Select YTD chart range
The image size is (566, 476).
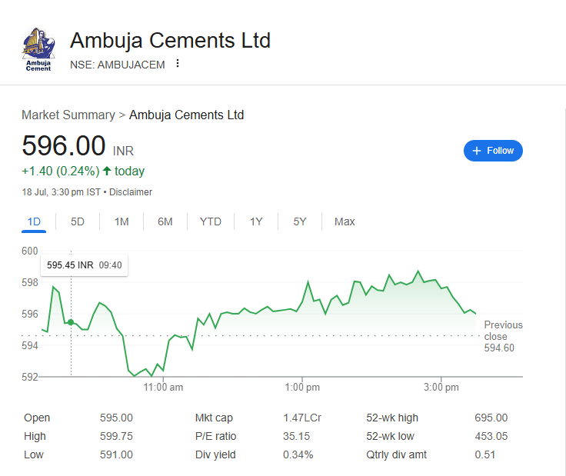pos(210,221)
